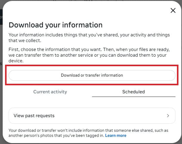Select the Scheduled tab

point(134,92)
